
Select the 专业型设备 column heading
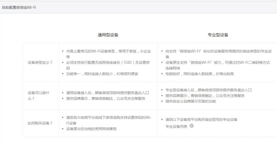click(218, 35)
